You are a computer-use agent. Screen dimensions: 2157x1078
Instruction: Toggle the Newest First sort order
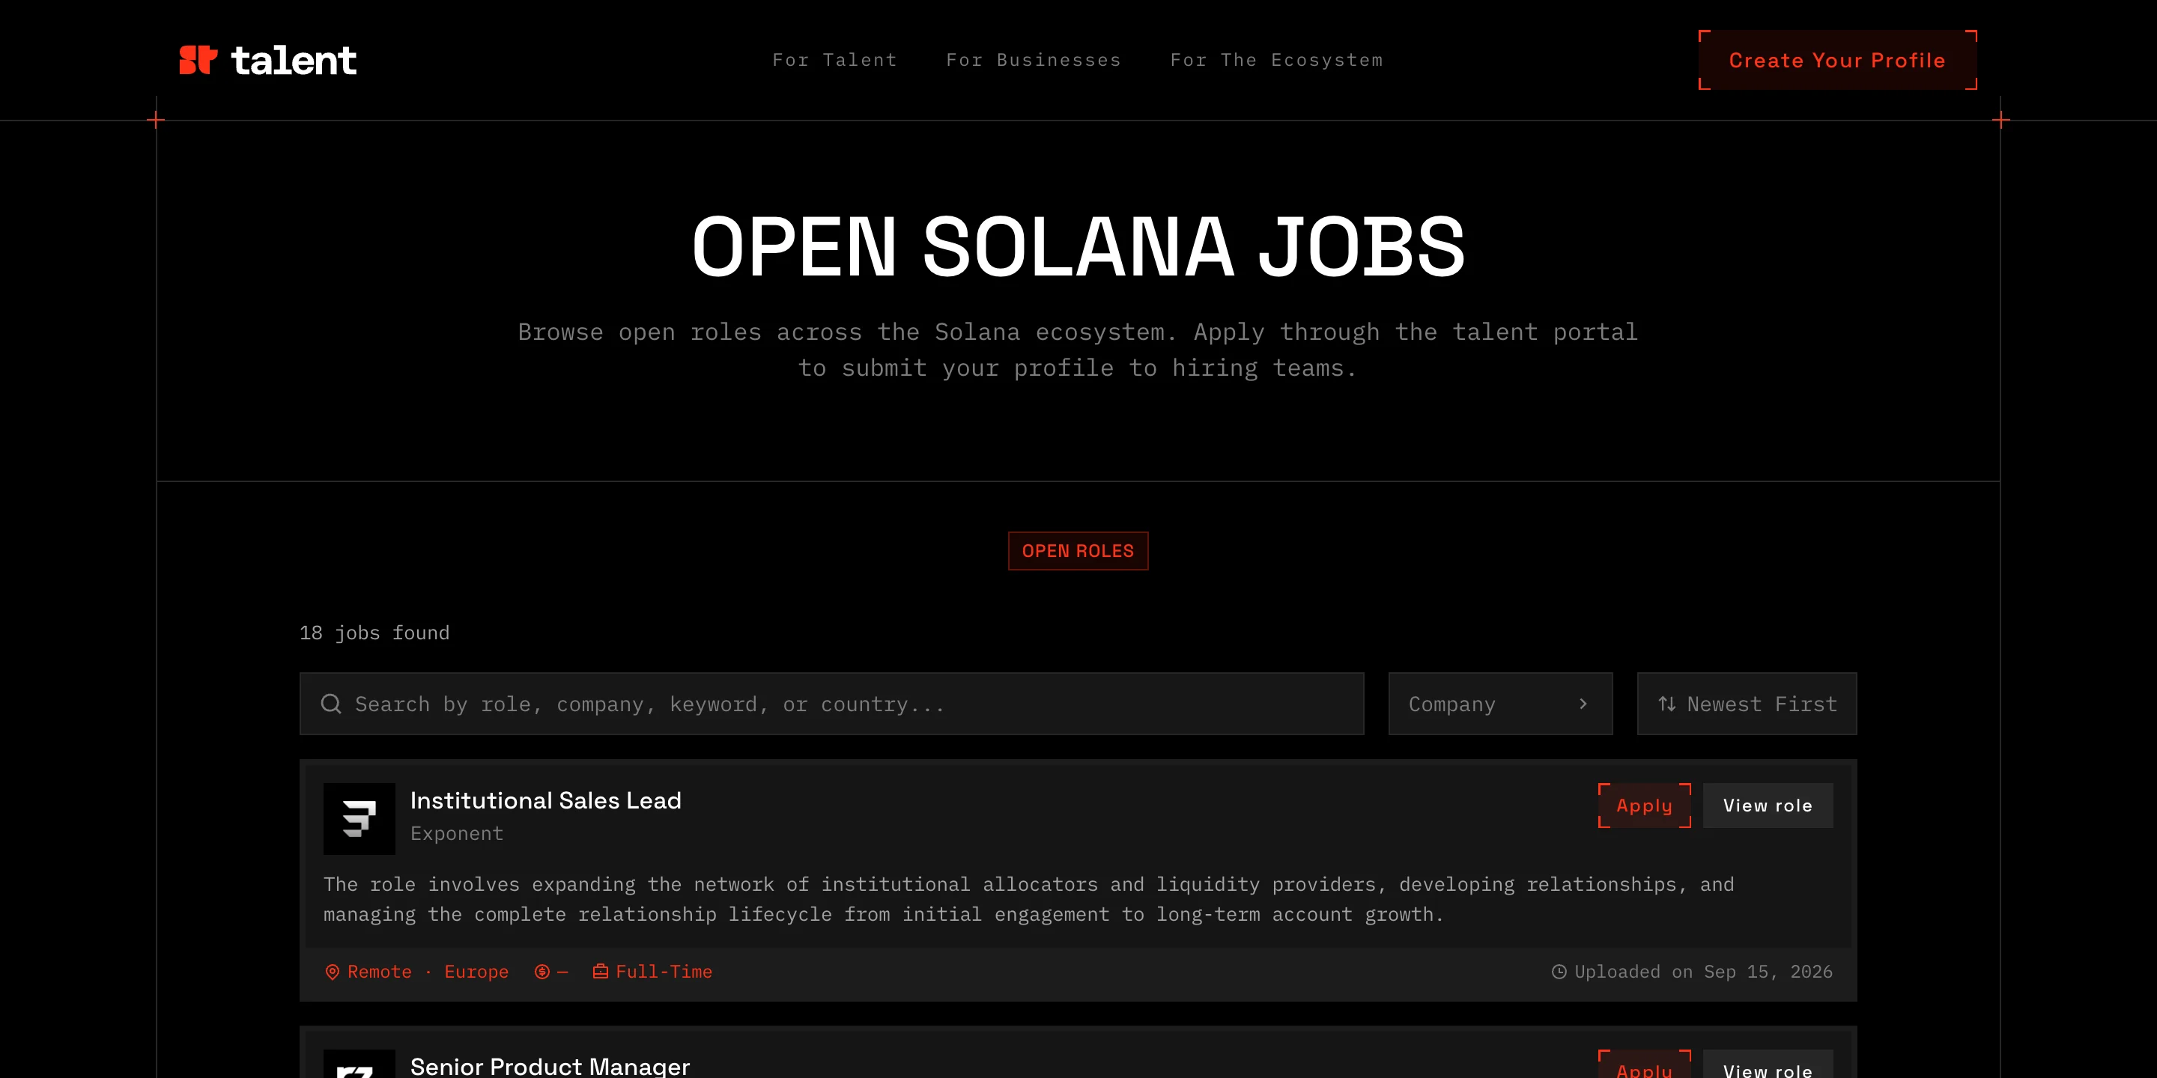(1747, 704)
